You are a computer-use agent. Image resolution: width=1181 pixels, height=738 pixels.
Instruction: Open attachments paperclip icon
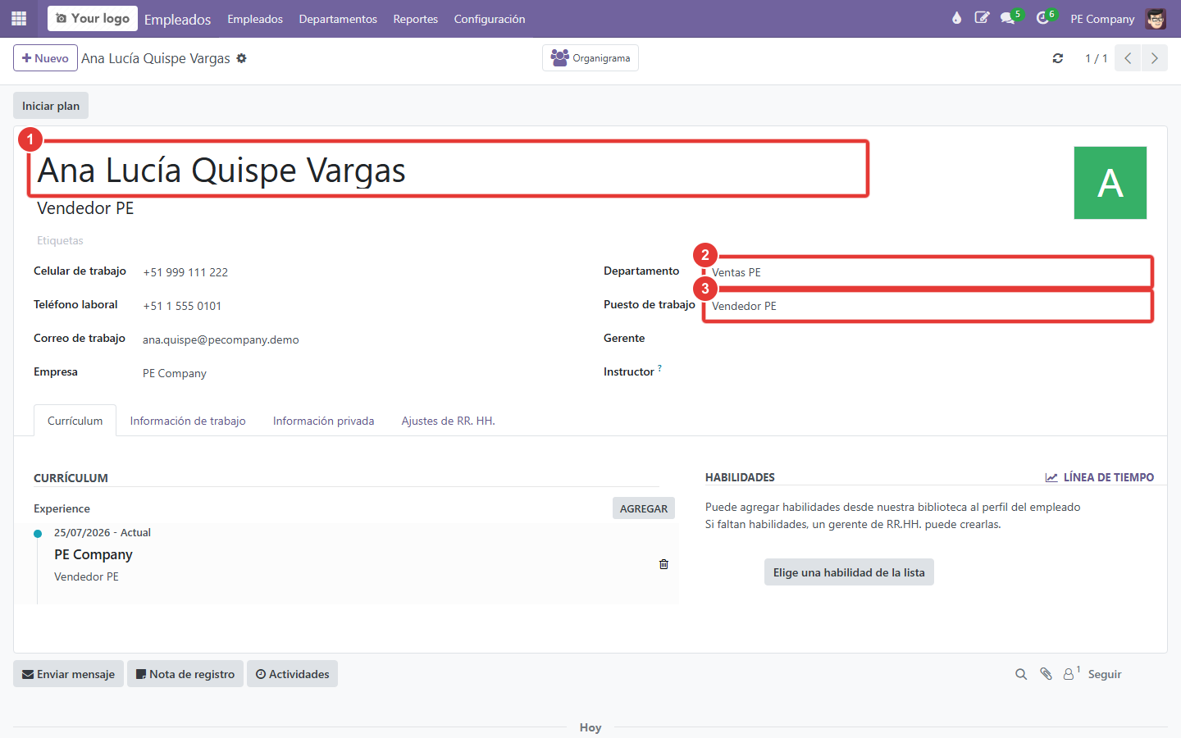pyautogui.click(x=1046, y=674)
